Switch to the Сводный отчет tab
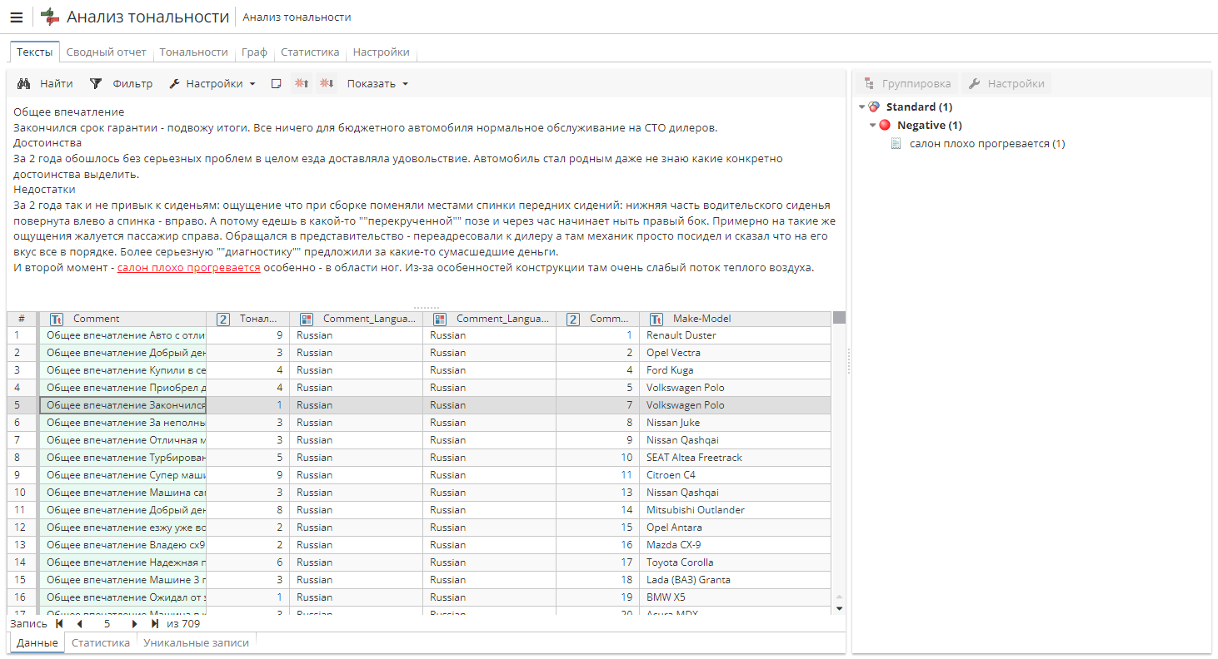 107,52
